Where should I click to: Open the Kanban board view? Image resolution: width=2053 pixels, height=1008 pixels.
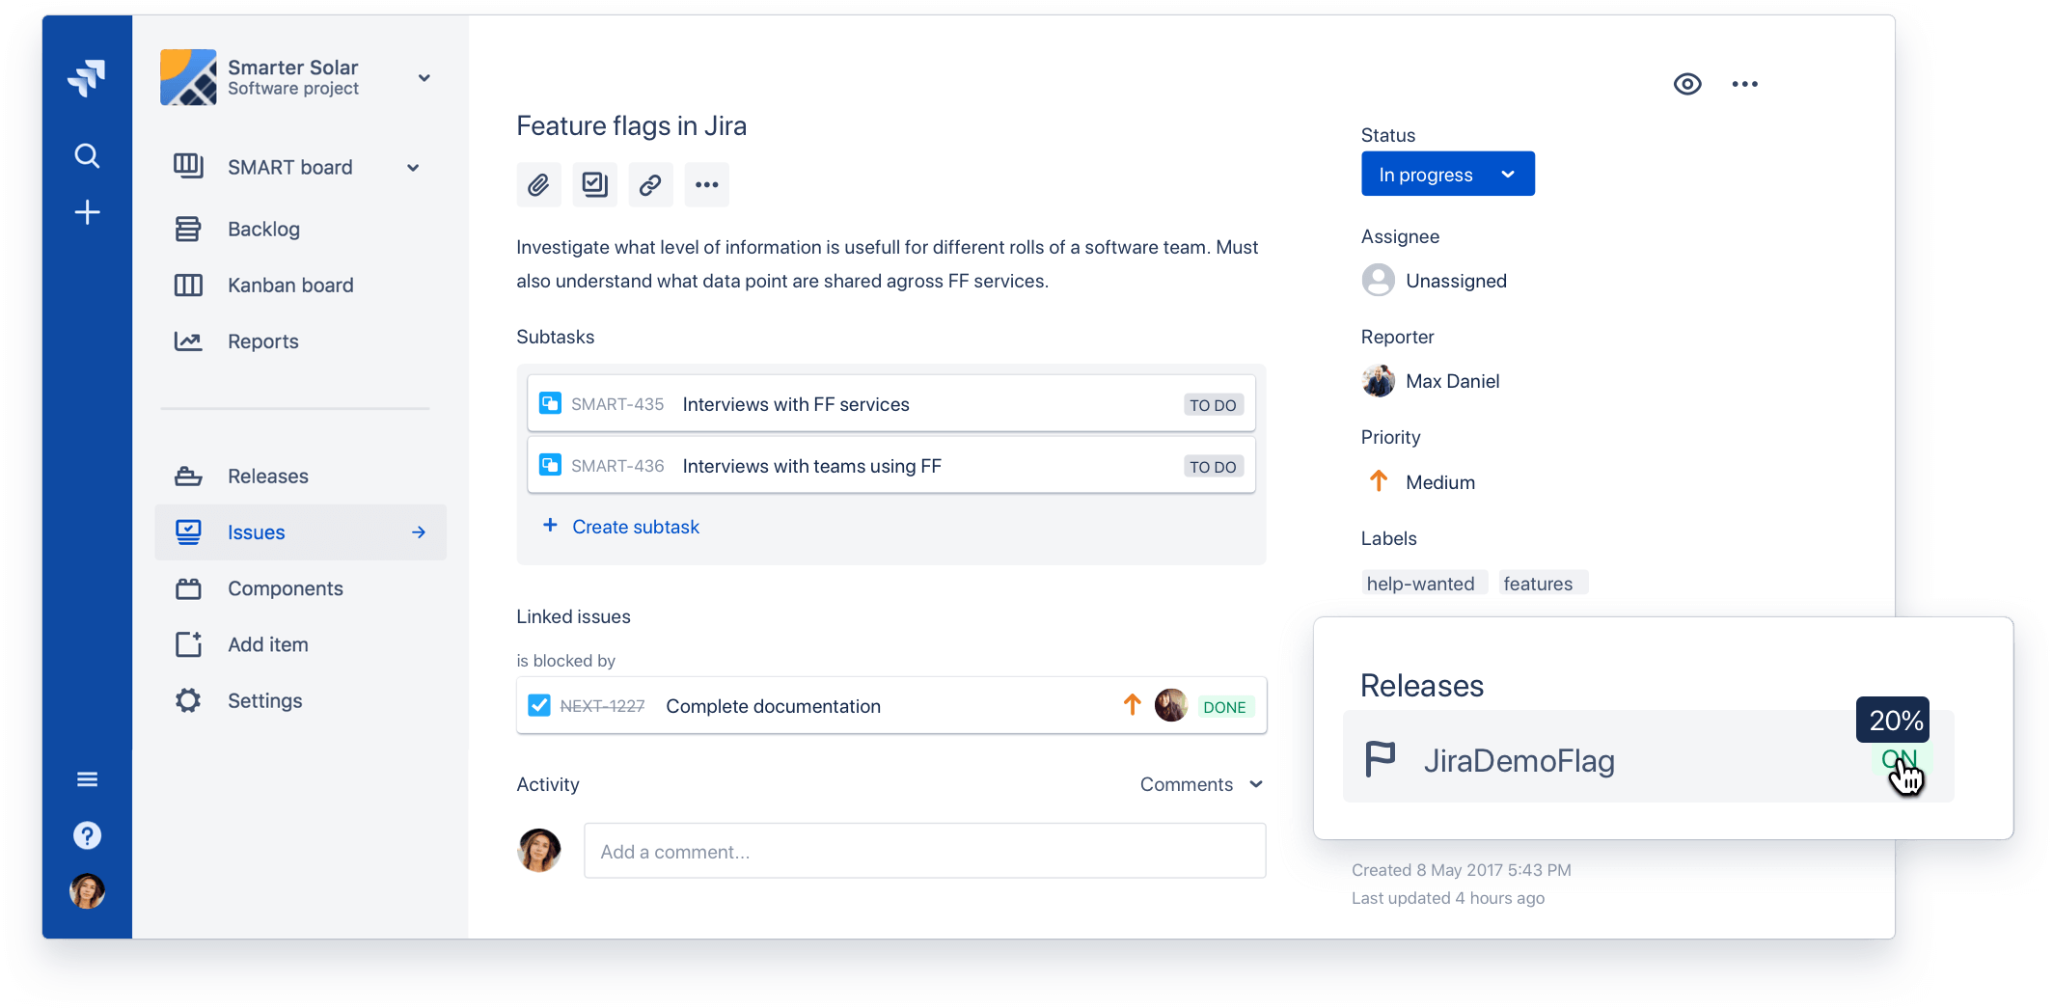point(289,285)
